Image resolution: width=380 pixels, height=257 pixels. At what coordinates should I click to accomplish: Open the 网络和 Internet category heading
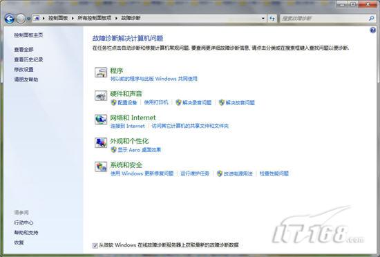pyautogui.click(x=133, y=117)
